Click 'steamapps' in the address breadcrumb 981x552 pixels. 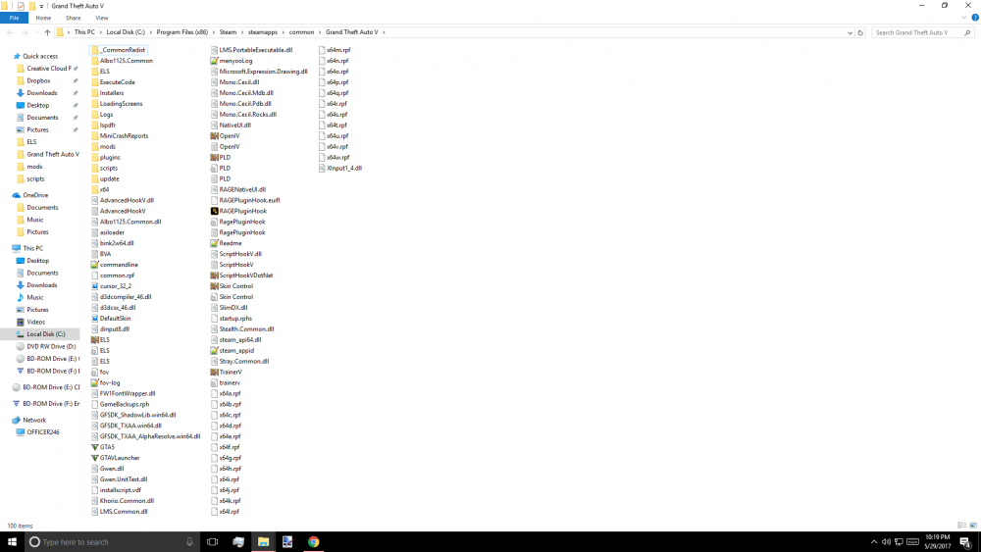pos(262,32)
